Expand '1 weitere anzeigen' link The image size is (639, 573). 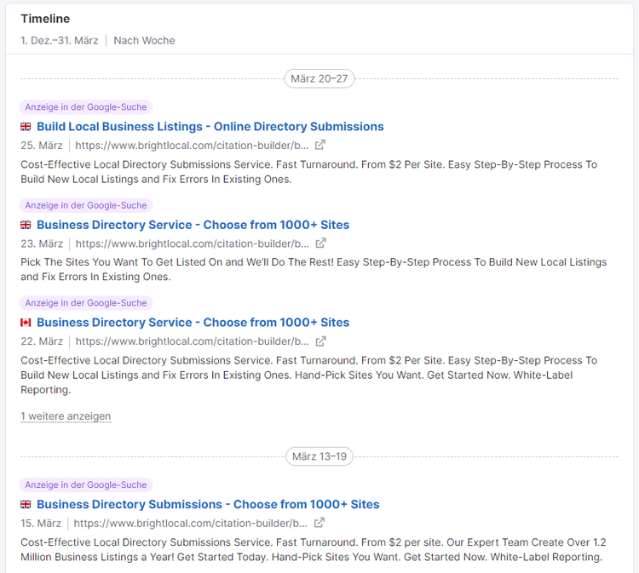(66, 416)
